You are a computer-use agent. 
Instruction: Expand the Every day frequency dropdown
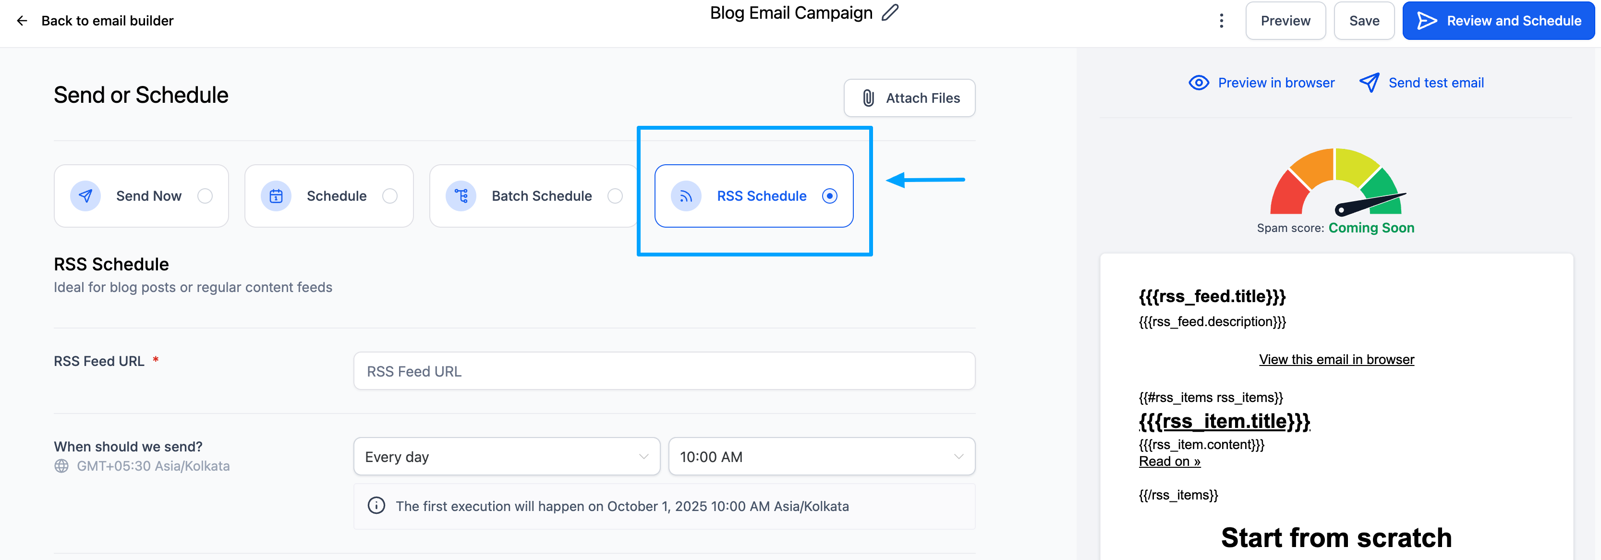click(x=507, y=457)
